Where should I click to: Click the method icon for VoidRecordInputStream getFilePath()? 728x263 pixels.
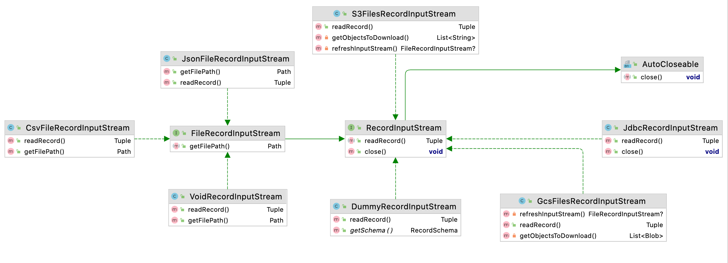click(x=175, y=220)
